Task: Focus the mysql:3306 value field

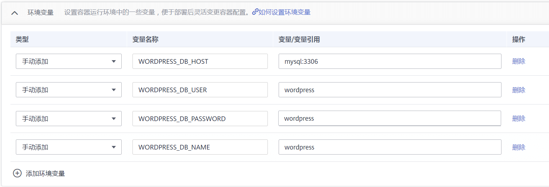Action: (x=390, y=61)
